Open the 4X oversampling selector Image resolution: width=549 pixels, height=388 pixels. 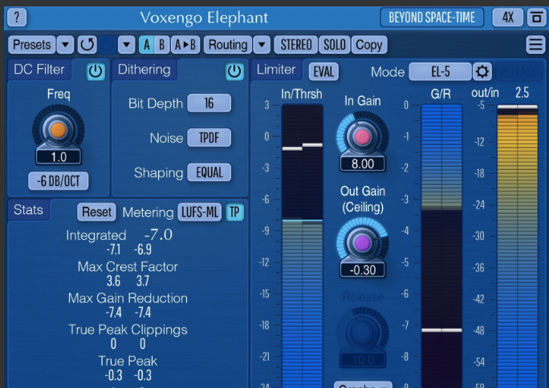508,17
